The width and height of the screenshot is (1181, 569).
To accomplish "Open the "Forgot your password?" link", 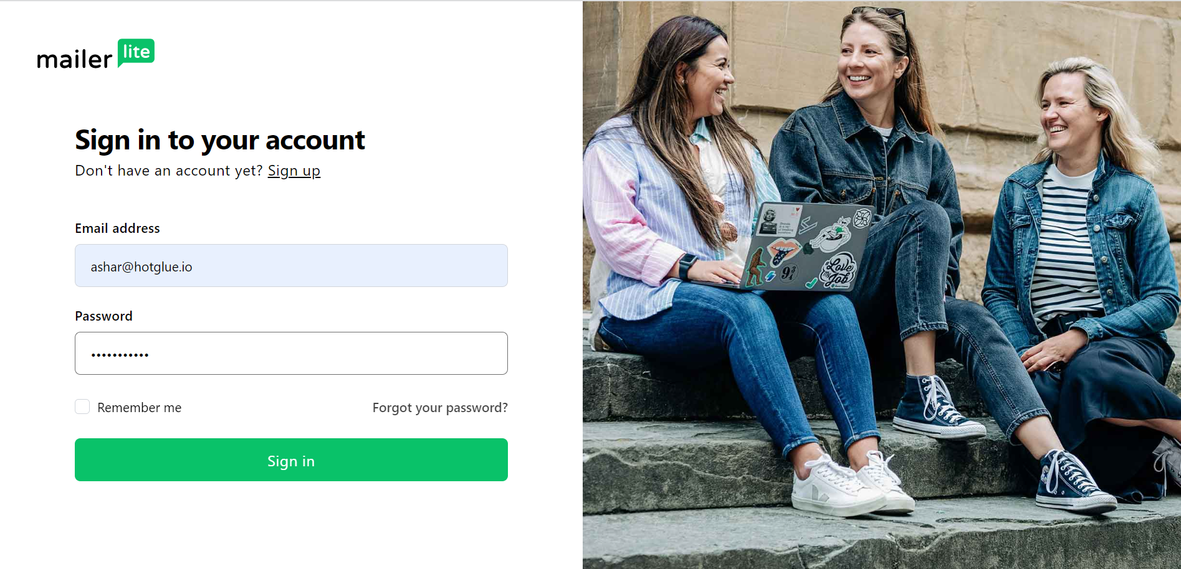I will 440,408.
